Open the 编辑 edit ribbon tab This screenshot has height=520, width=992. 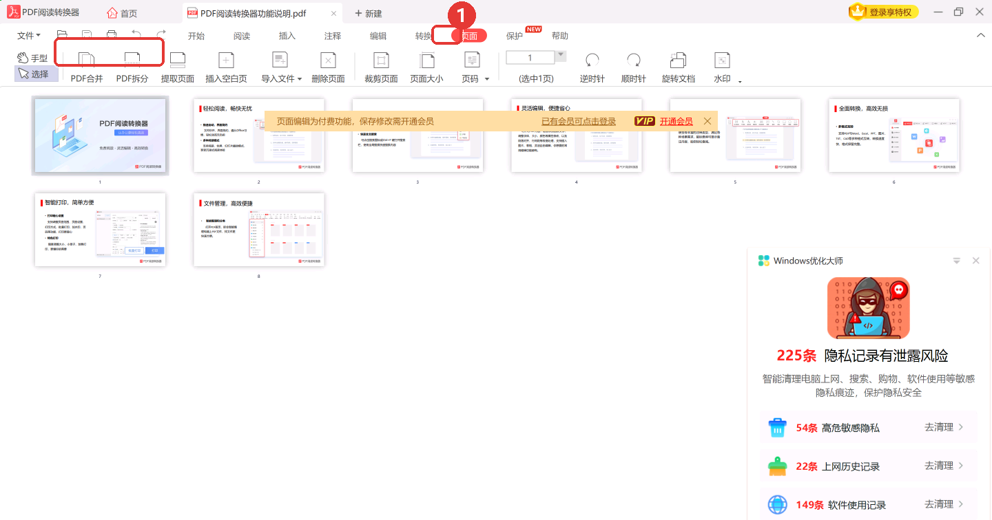378,36
